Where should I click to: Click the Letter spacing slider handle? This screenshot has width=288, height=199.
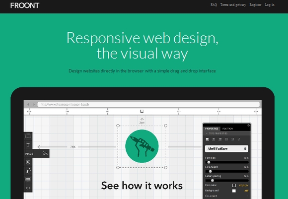[x=213, y=181]
